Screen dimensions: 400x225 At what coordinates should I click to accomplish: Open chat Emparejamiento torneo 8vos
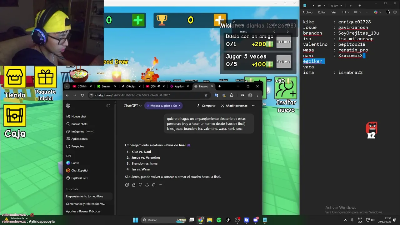[88, 196]
